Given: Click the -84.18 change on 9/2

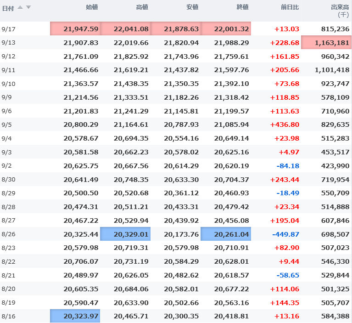Looking at the screenshot, I should click(x=287, y=166).
